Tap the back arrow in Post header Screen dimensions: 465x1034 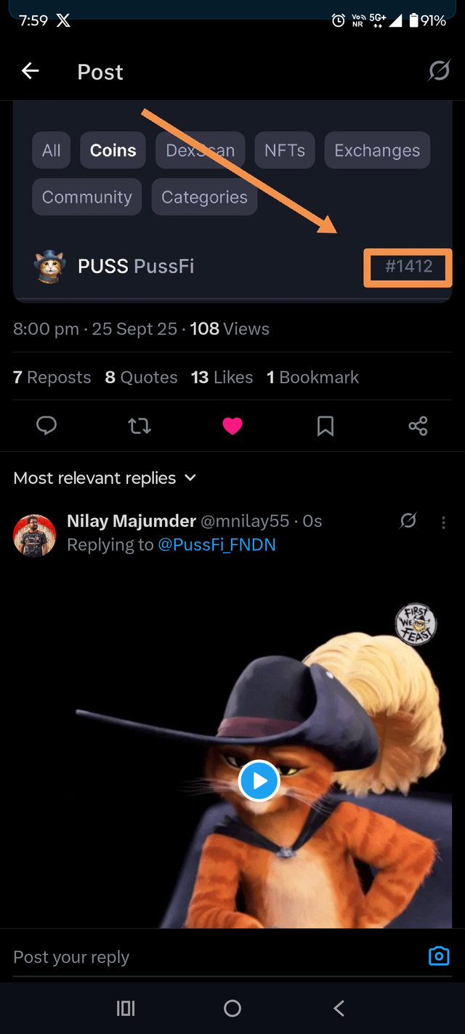(30, 71)
